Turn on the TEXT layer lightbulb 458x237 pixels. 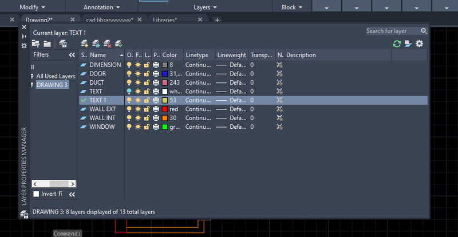coord(129,92)
